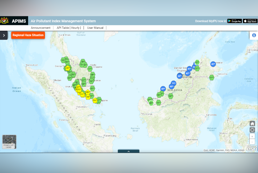The width and height of the screenshot is (258, 173).
Task: Toggle the Regional Haze Situation overlay
Action: pos(28,35)
